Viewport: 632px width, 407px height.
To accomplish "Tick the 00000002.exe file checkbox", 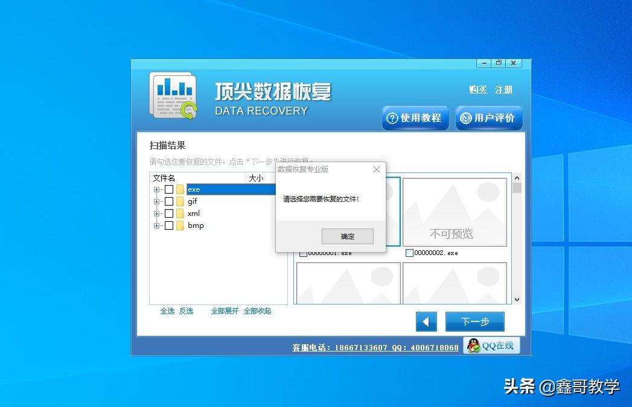I will (409, 253).
